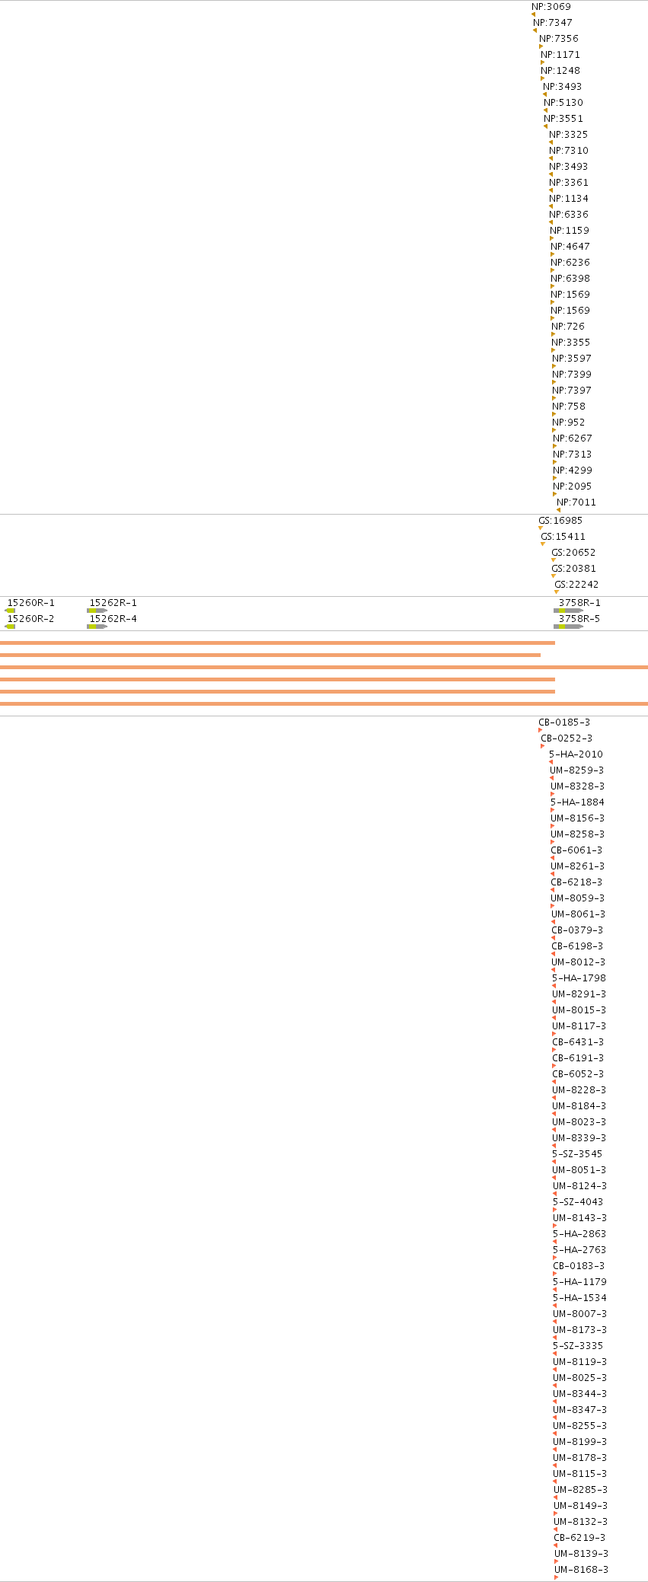Open the 5-SZ-4043 label

point(578,1202)
